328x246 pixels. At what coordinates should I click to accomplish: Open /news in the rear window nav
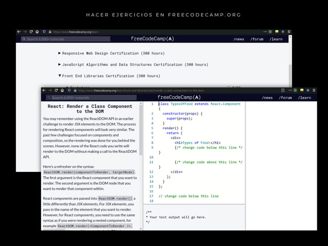[x=239, y=39]
